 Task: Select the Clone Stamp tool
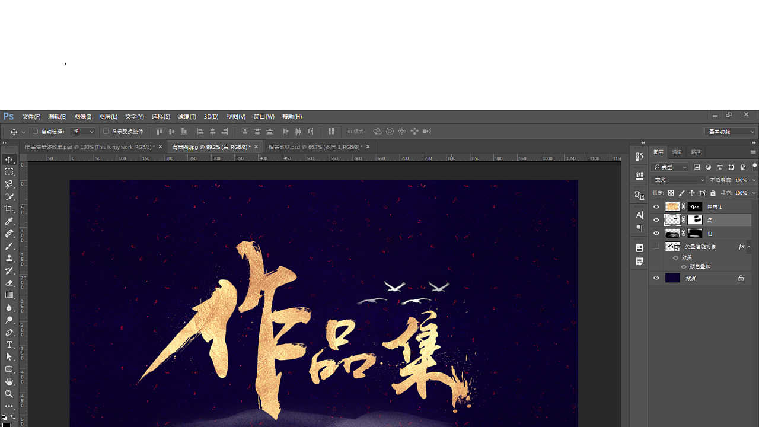click(x=9, y=258)
